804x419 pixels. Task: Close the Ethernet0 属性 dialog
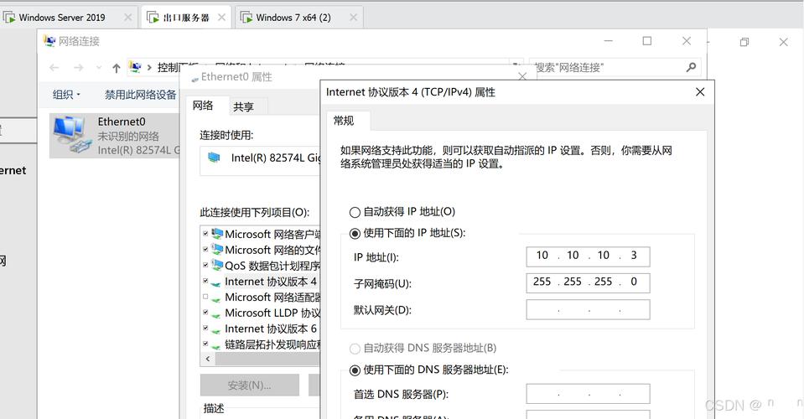(522, 77)
